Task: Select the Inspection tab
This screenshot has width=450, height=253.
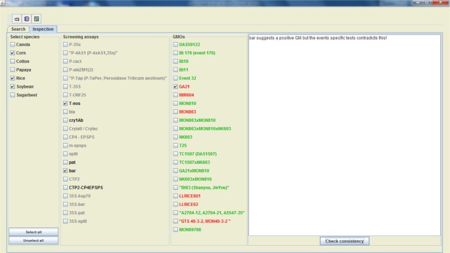Action: [43, 29]
